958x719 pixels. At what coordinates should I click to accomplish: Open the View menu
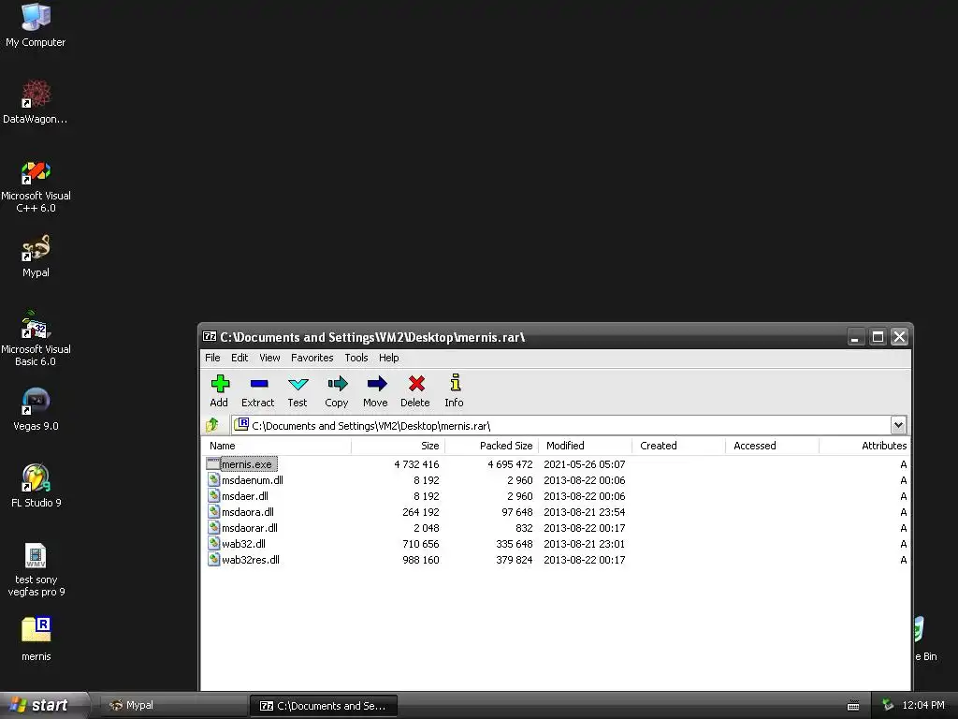point(269,358)
